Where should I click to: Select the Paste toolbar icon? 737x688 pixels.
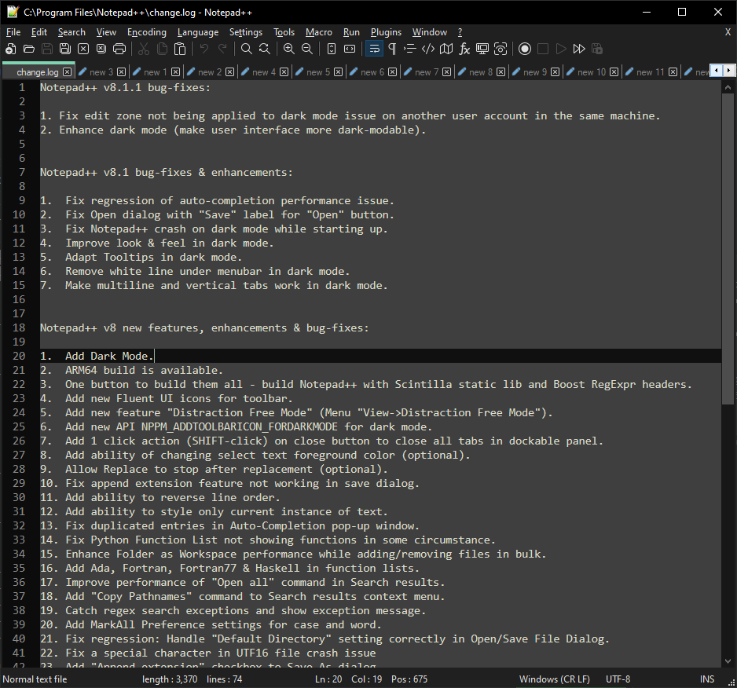(x=180, y=49)
